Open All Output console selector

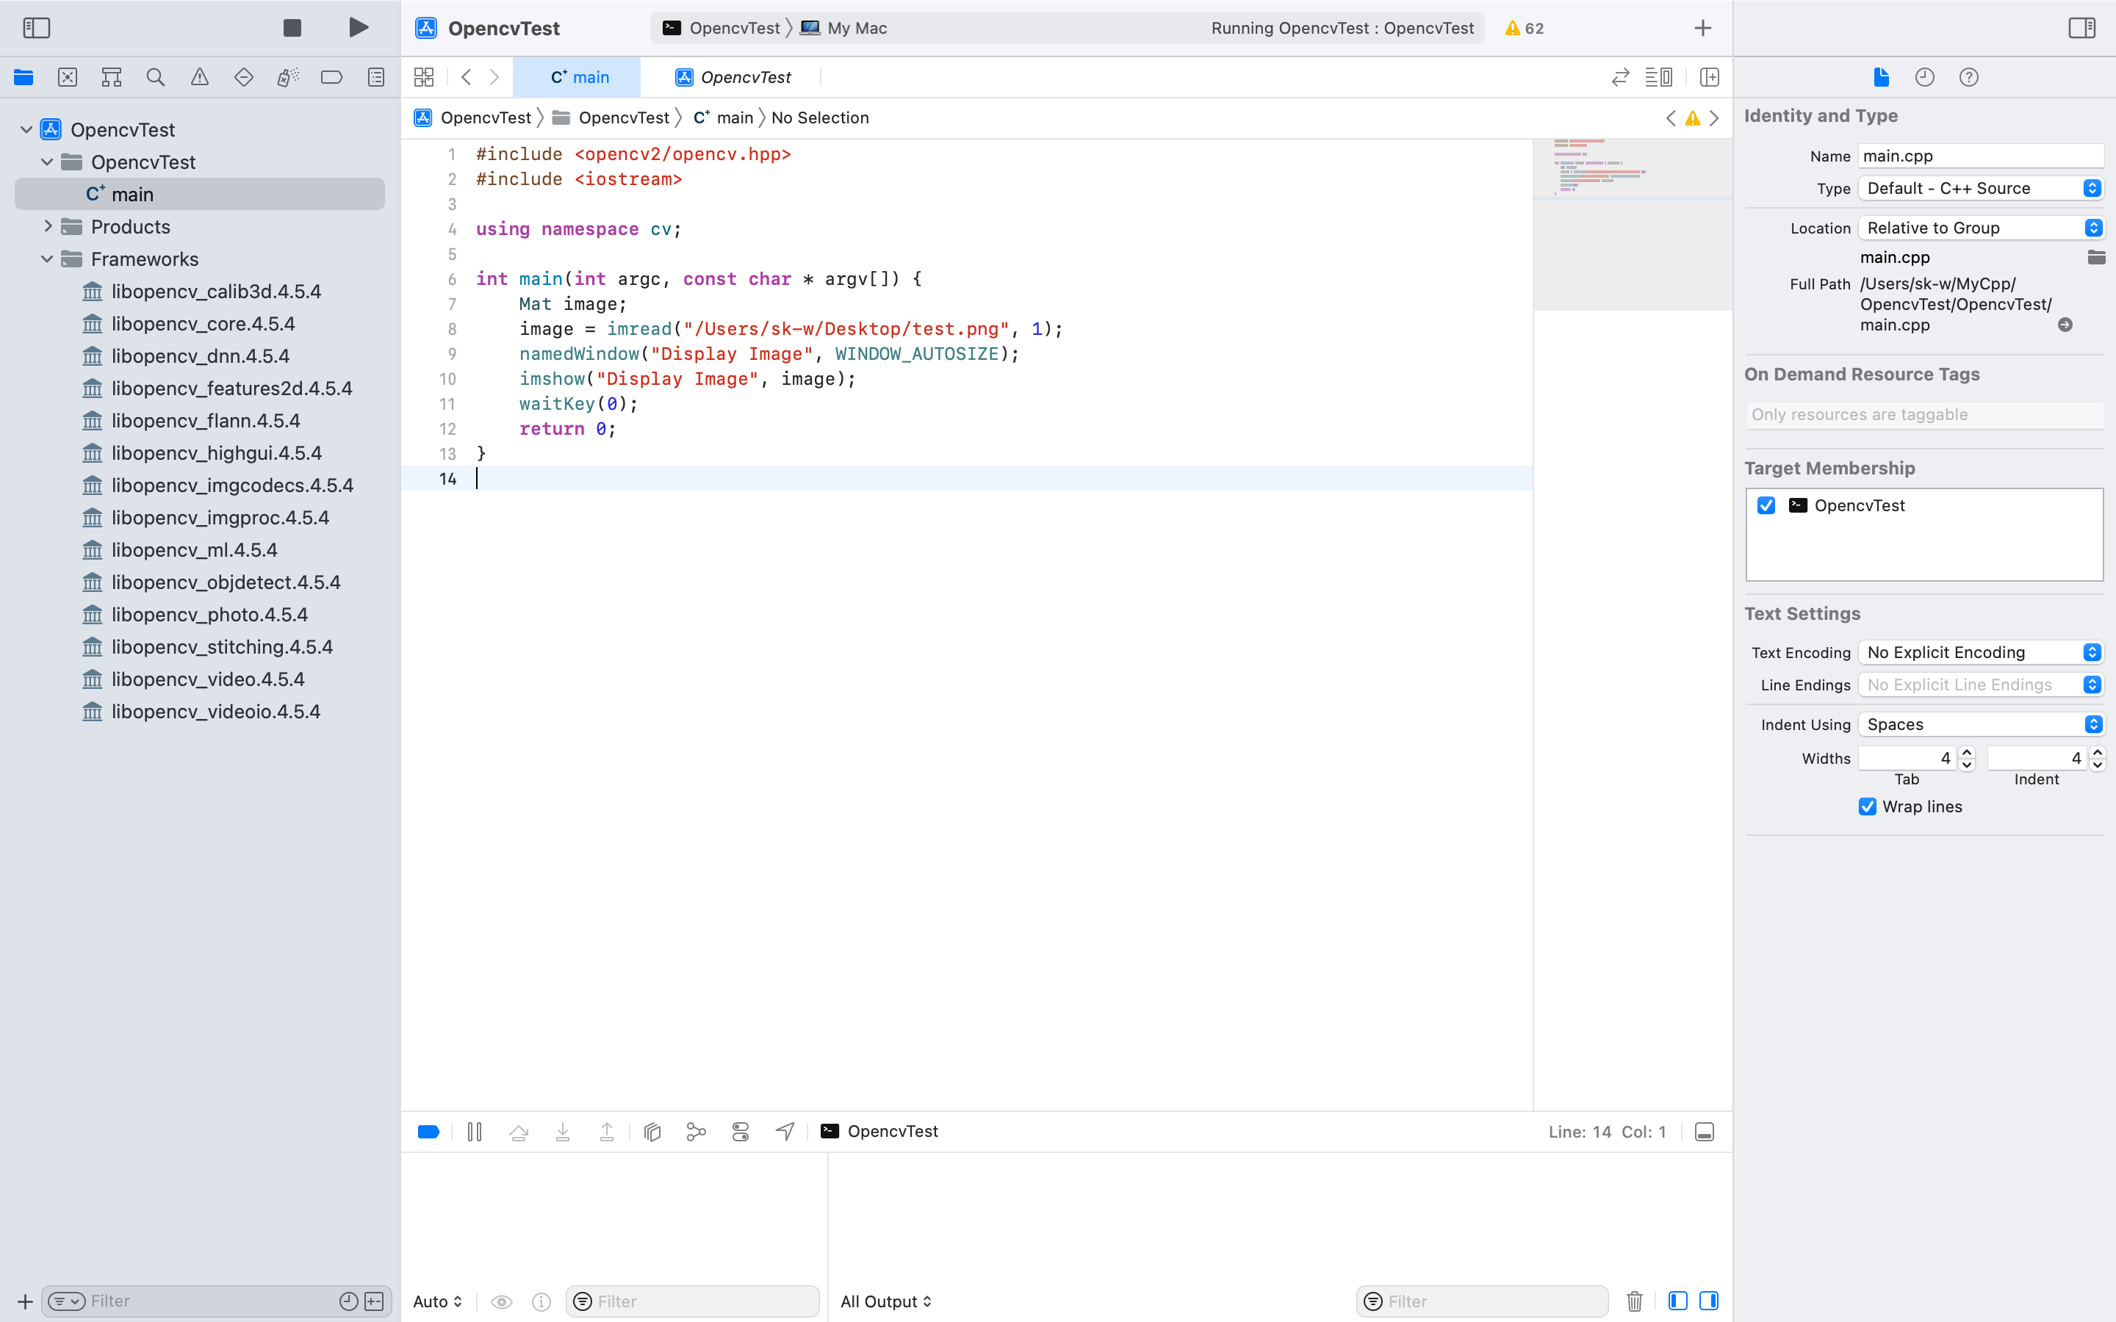pos(886,1301)
